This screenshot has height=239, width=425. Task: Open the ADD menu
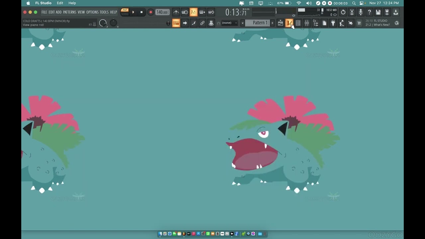(x=59, y=12)
